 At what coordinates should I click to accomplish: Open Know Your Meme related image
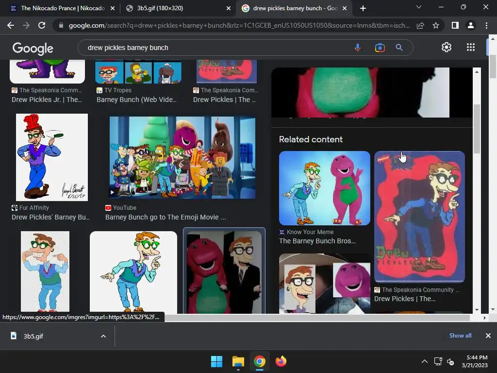[x=325, y=188]
